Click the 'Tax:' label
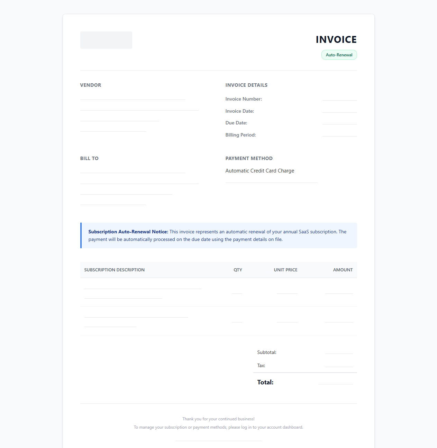Screen dimensions: 437x448 261,366
